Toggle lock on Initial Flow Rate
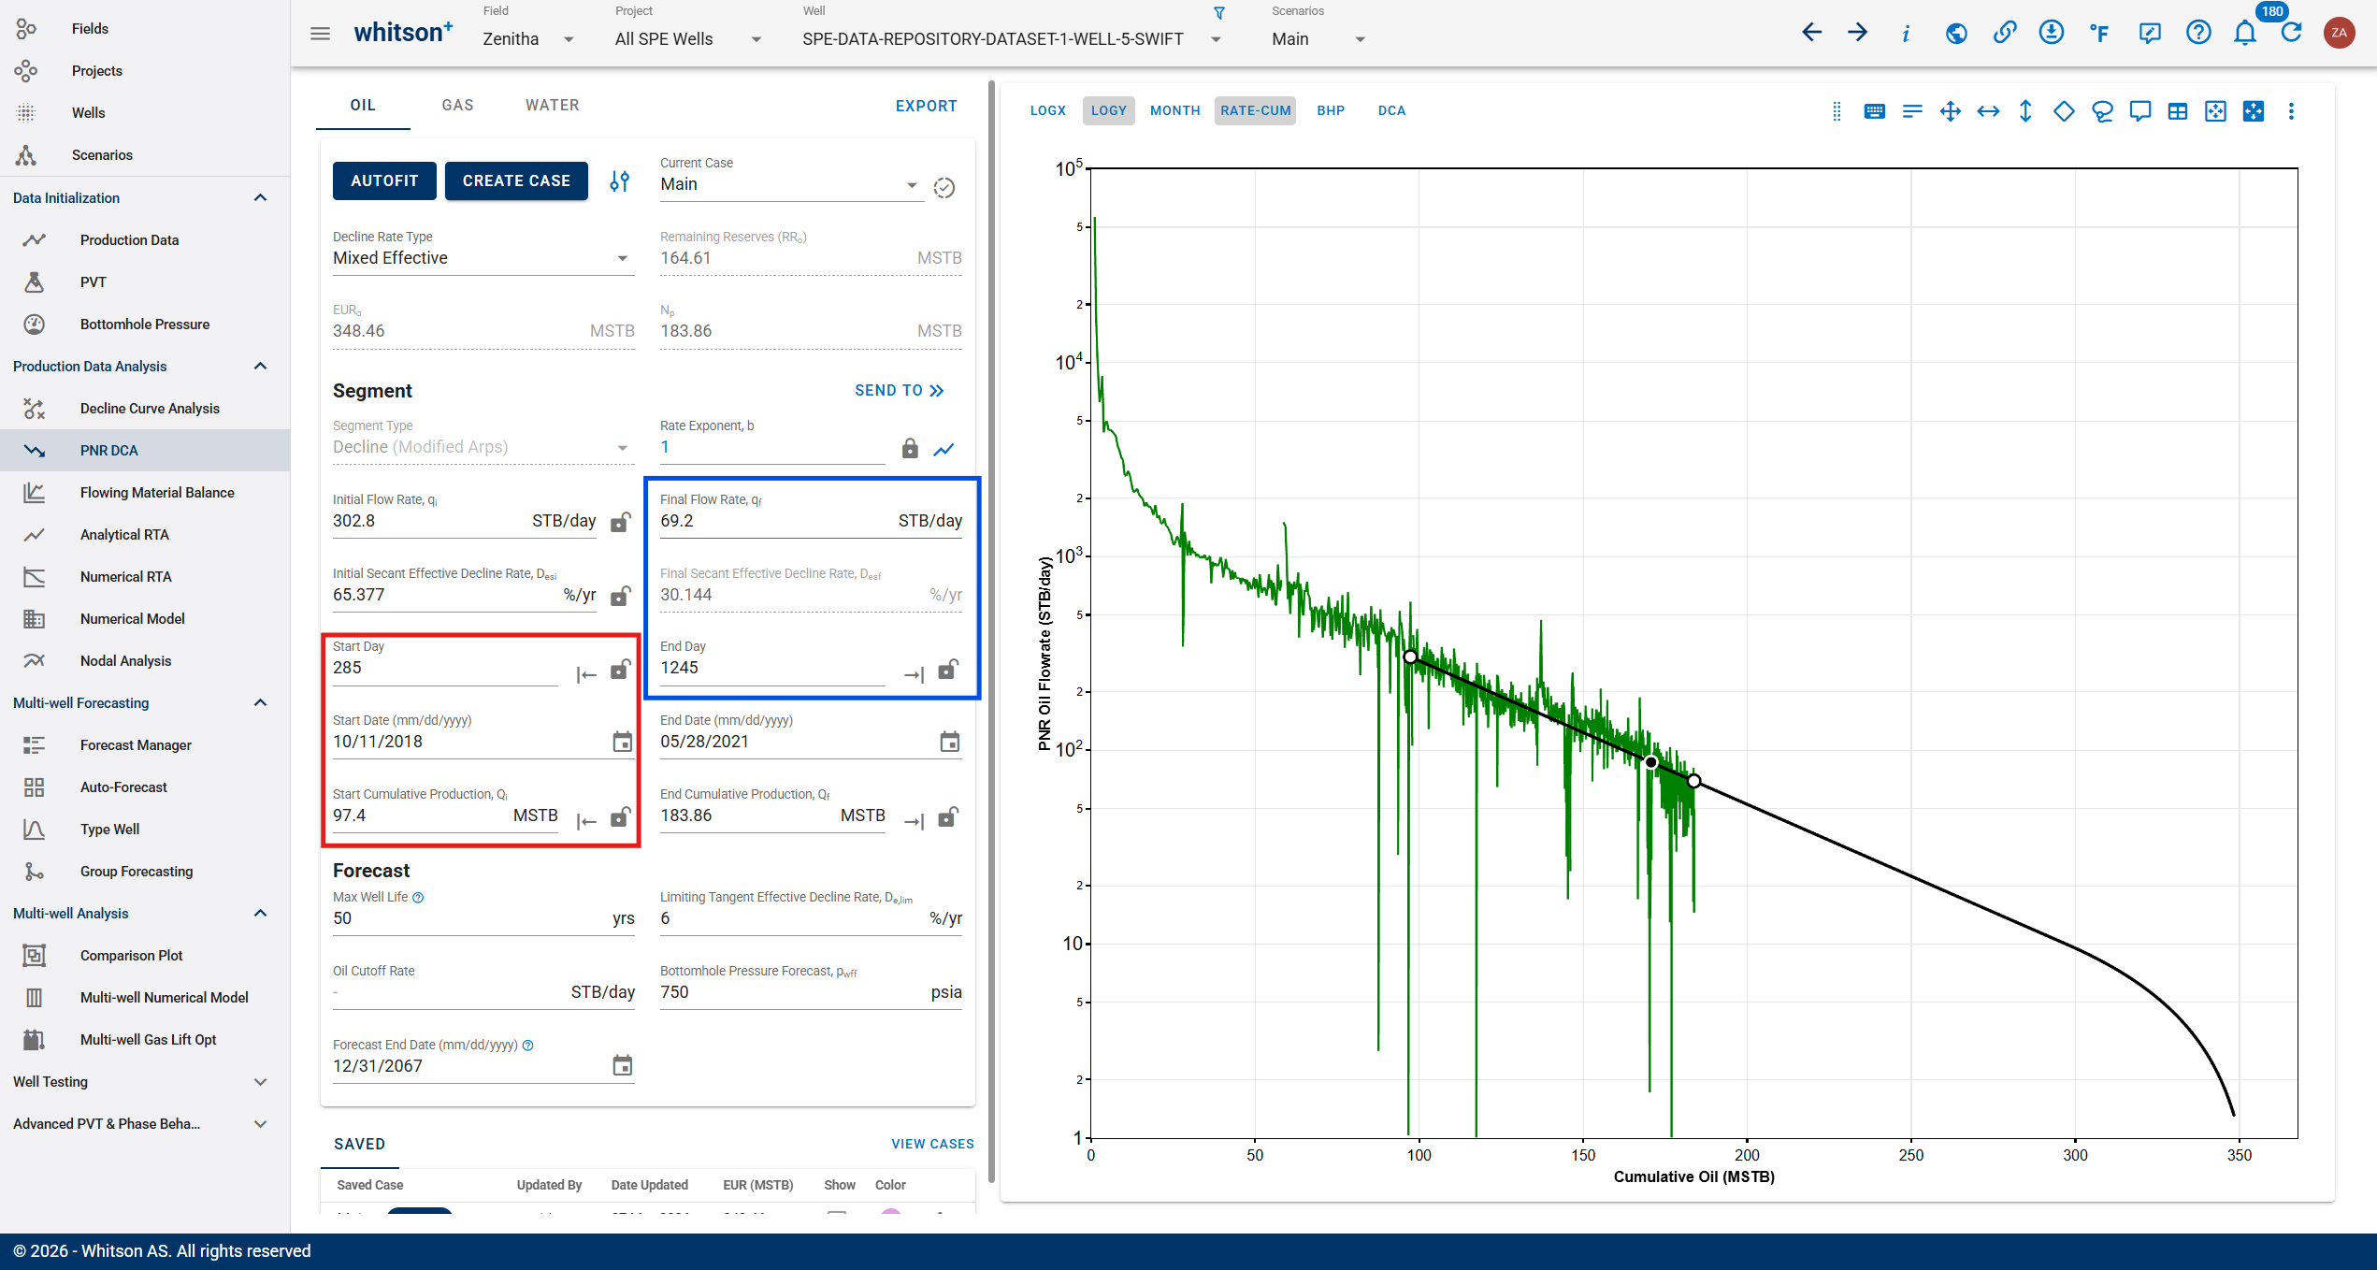The image size is (2377, 1270). [x=620, y=521]
